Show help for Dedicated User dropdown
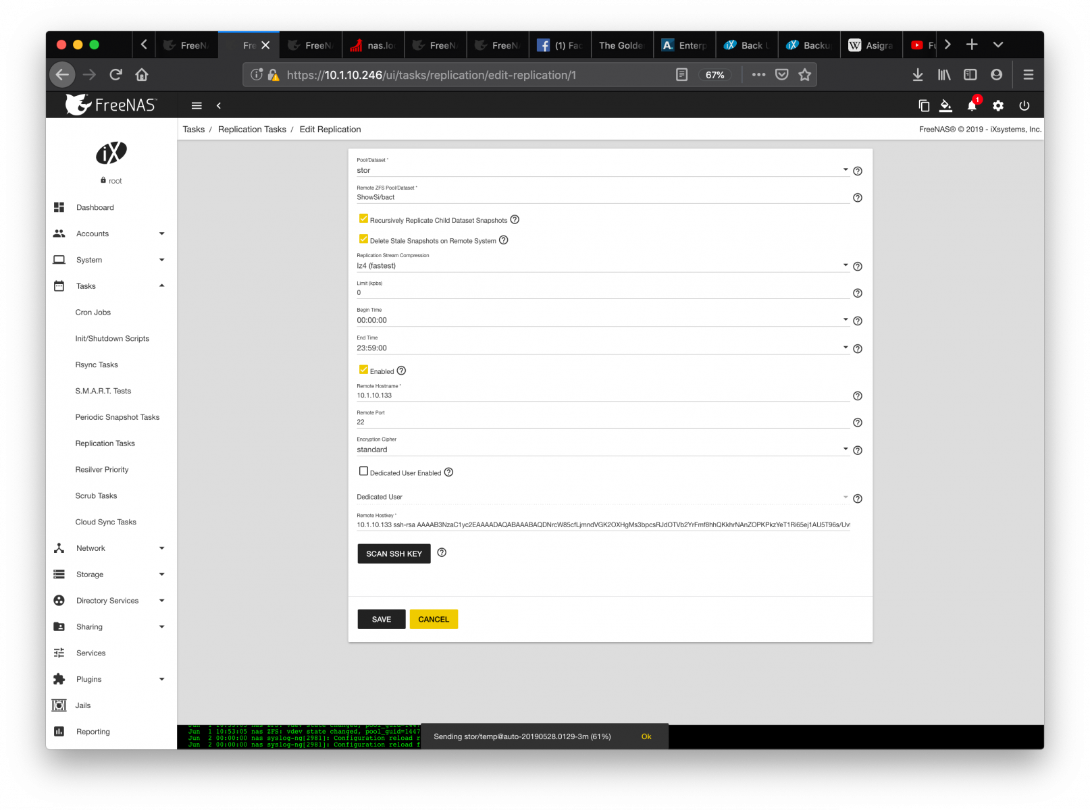Screen dimensions: 1090x810 click(858, 499)
